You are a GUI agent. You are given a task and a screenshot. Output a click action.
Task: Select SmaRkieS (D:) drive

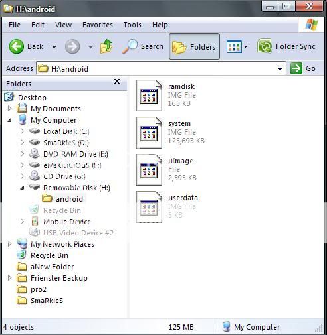(x=66, y=143)
